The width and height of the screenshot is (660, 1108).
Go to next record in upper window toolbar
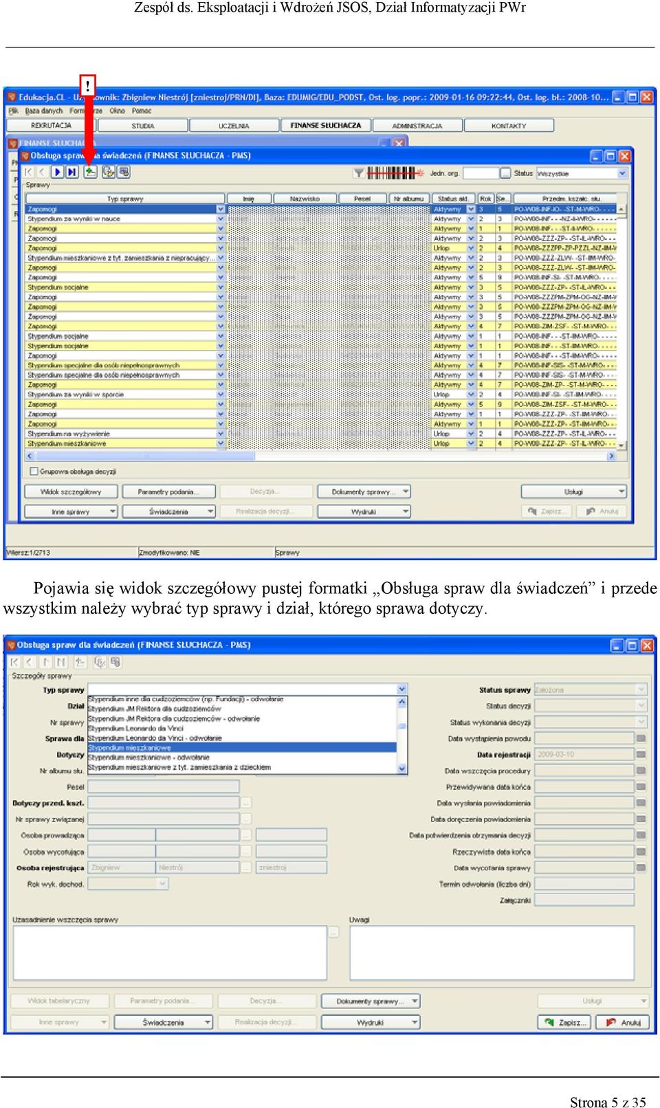pos(58,173)
